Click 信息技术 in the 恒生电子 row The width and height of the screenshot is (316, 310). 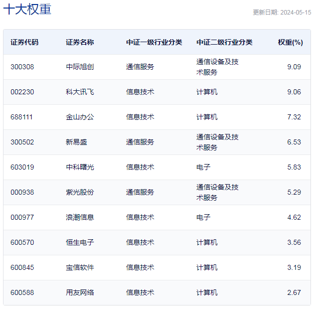pos(140,242)
